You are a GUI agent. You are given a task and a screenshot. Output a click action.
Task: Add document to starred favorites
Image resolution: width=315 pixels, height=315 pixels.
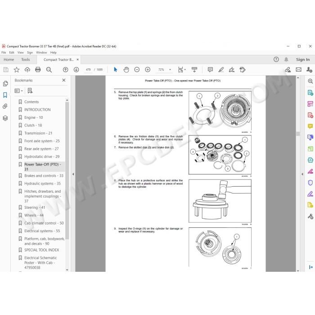[x=17, y=70]
